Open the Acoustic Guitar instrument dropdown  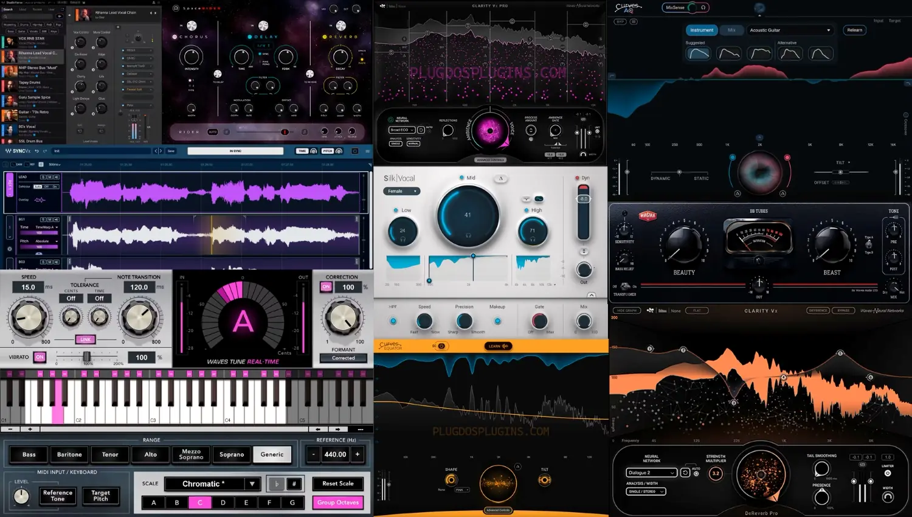click(x=790, y=30)
